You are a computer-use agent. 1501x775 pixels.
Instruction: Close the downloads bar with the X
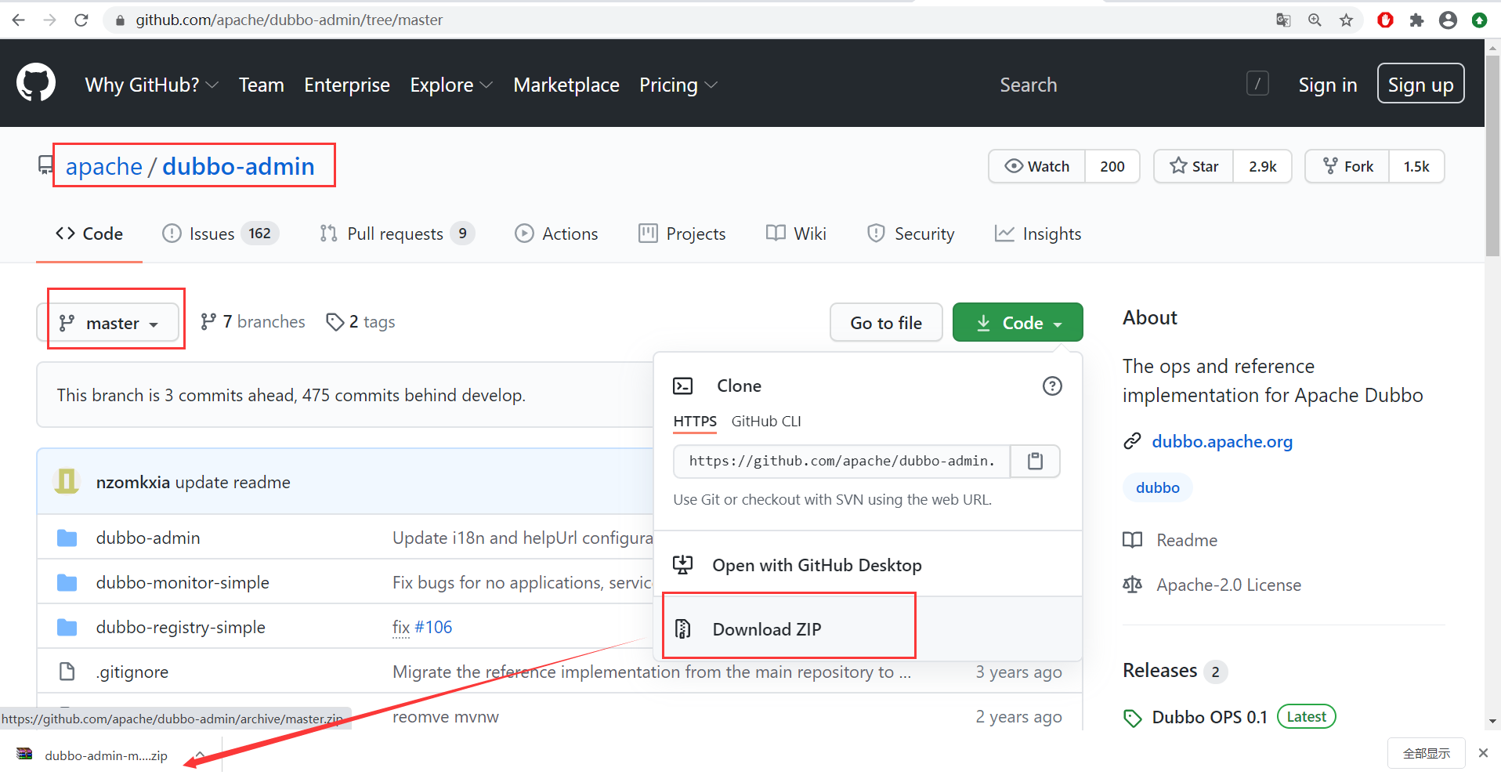tap(1483, 753)
